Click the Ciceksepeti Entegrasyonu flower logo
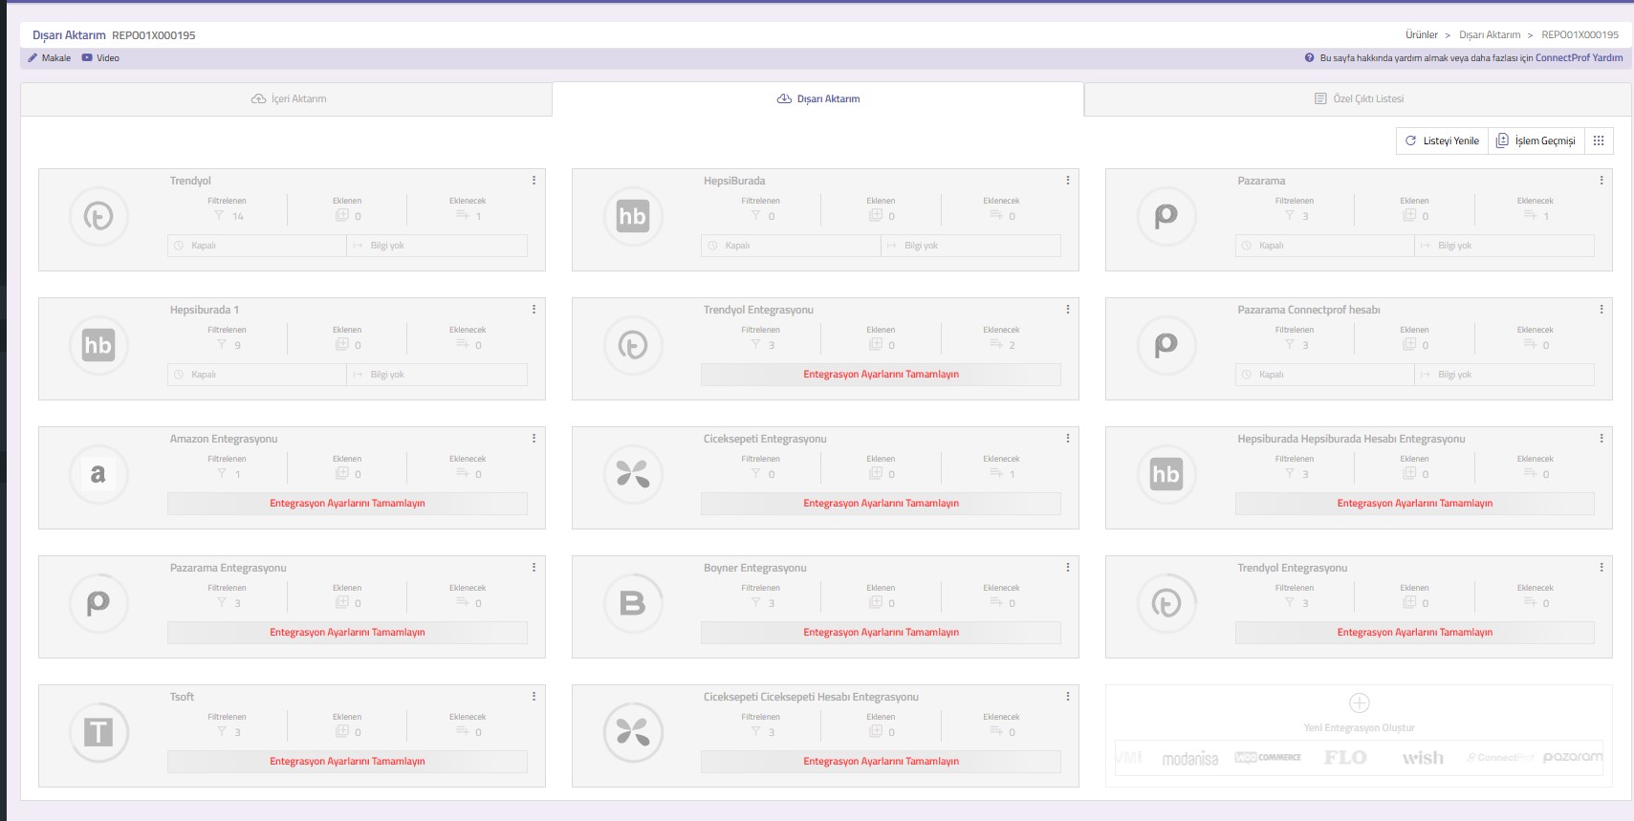 pos(632,475)
